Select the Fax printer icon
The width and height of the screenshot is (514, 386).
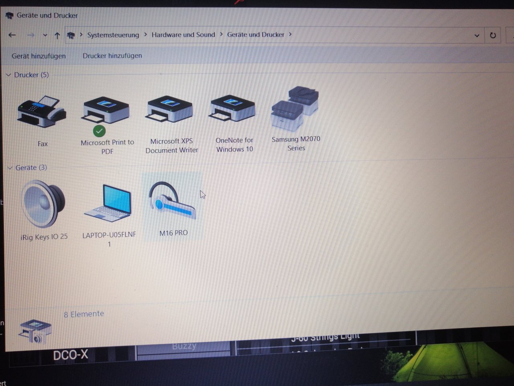click(x=41, y=112)
